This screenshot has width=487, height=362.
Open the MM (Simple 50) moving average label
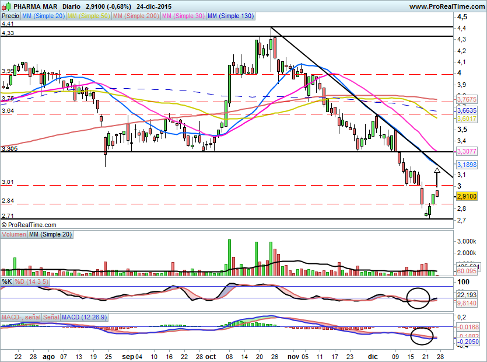click(x=89, y=16)
